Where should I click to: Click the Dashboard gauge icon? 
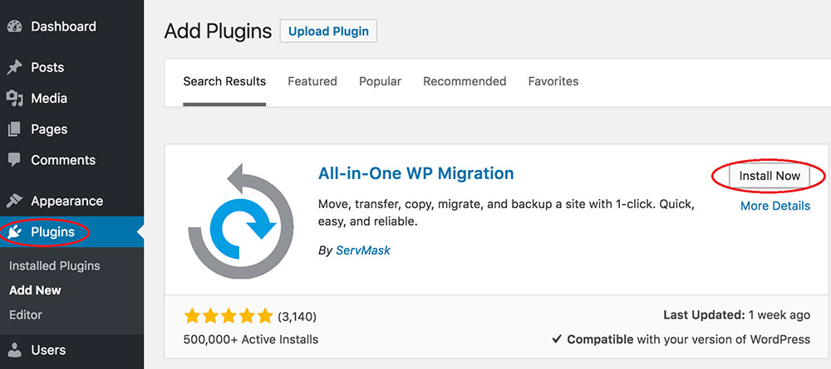click(x=15, y=27)
